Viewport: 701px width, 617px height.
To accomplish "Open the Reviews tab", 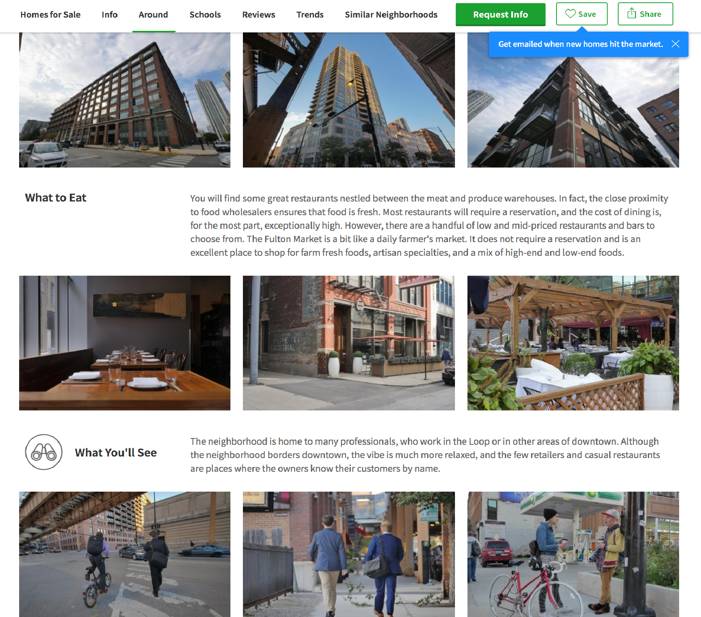I will 259,14.
